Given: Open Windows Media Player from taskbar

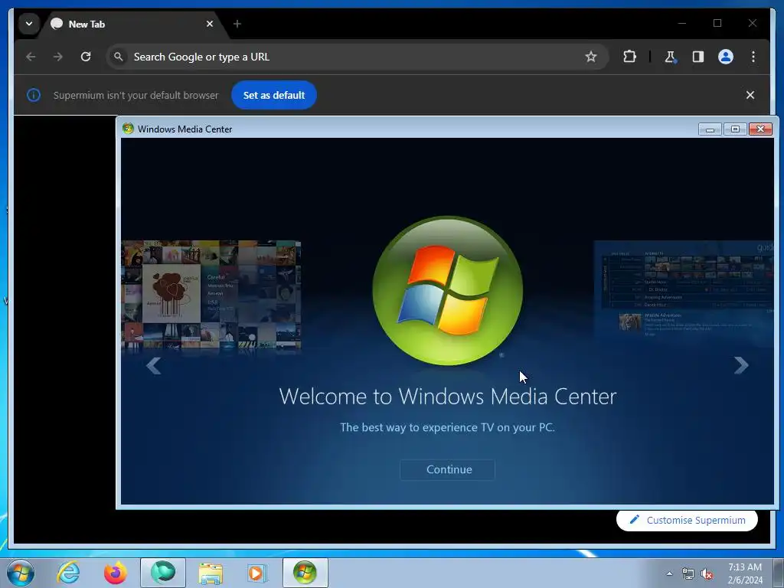Looking at the screenshot, I should (x=258, y=573).
